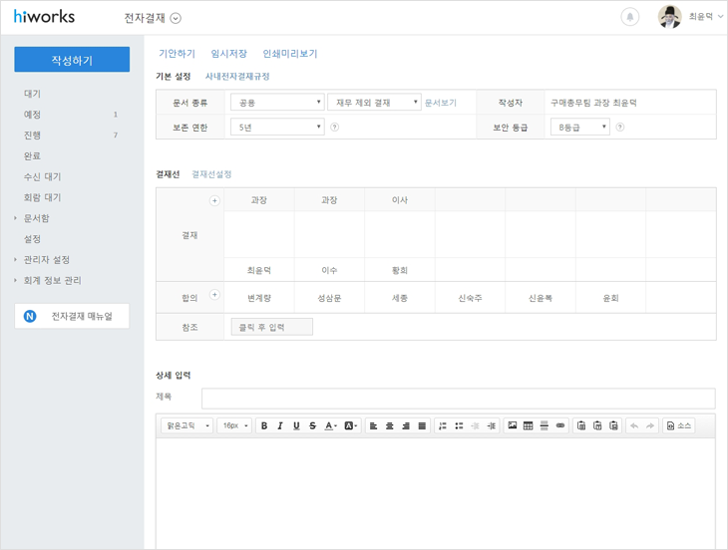Image resolution: width=728 pixels, height=550 pixels.
Task: Open the 5년 retention period dropdown
Action: click(277, 128)
